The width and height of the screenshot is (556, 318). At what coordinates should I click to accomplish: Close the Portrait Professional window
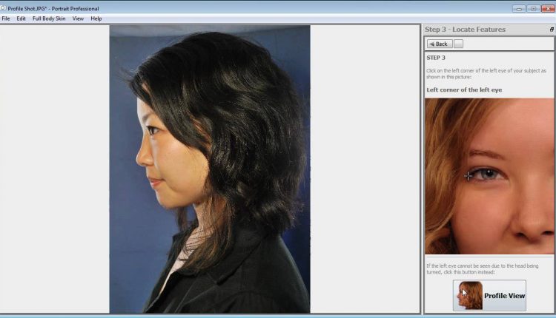pos(548,8)
